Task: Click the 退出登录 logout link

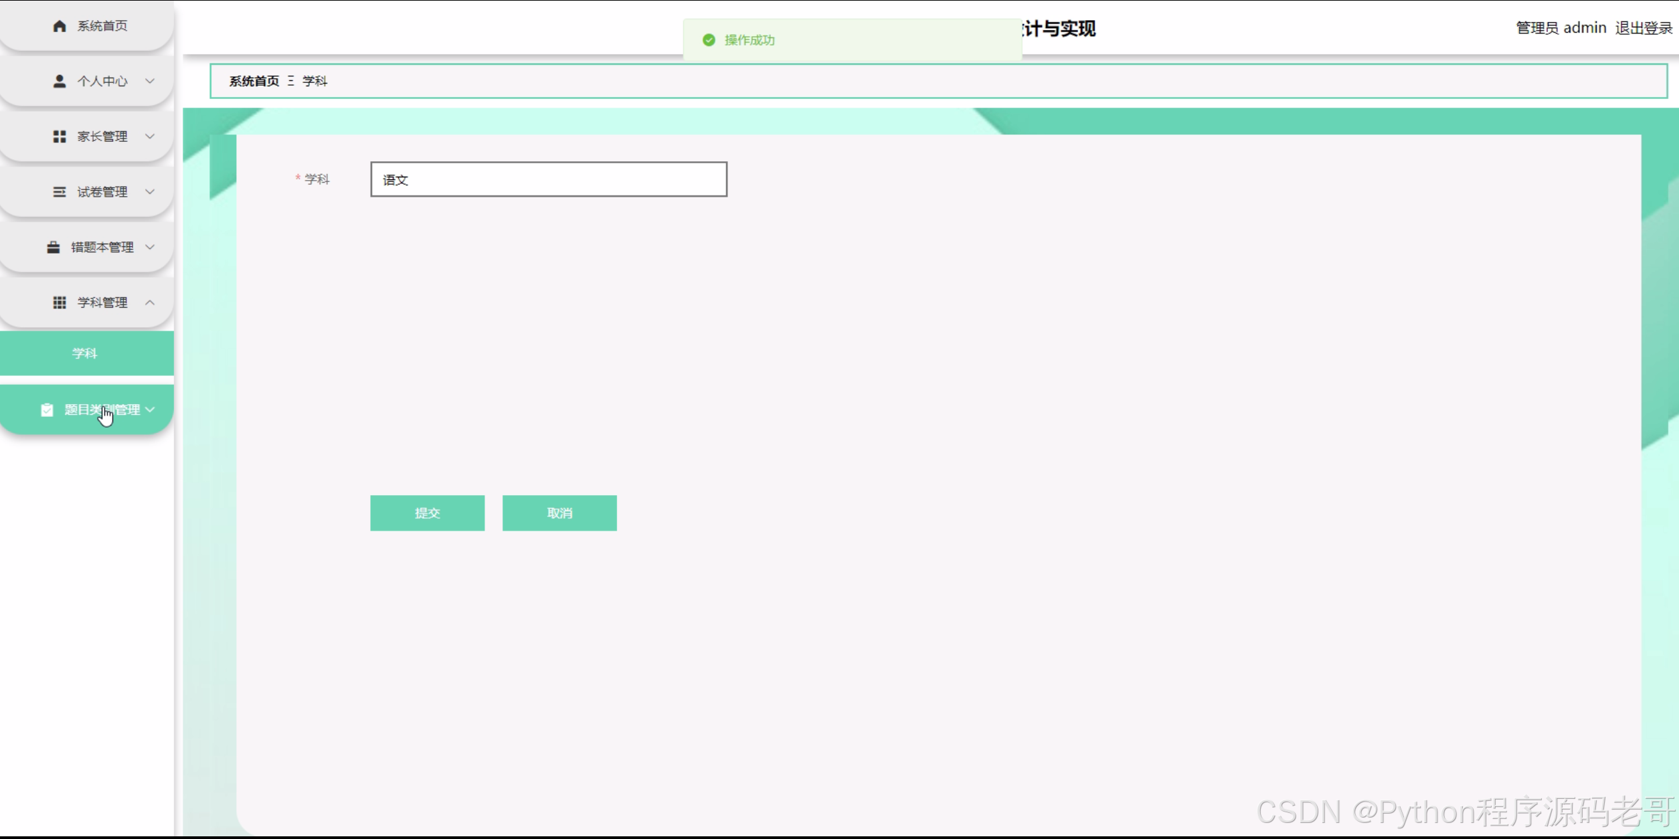Action: click(x=1643, y=28)
